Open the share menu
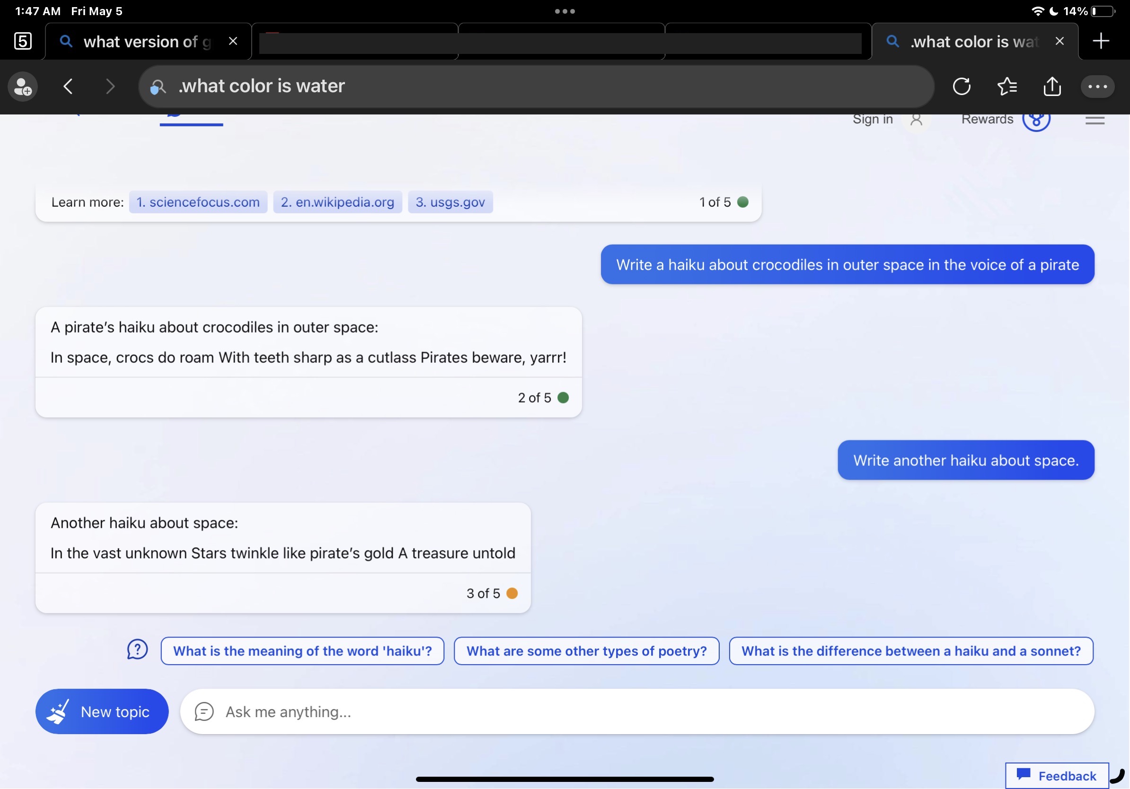1130x789 pixels. 1052,86
